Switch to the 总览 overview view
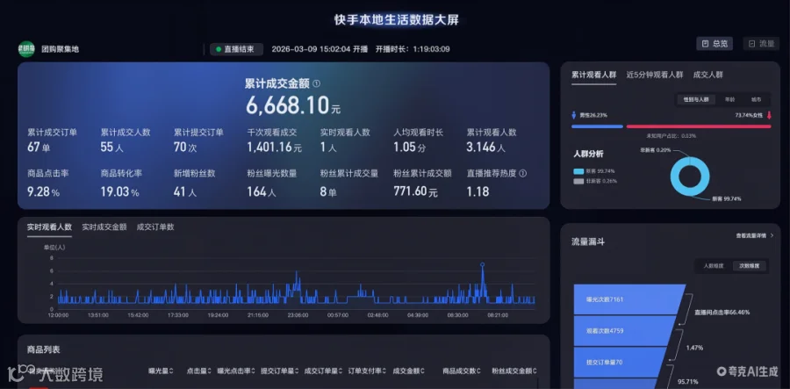Image resolution: width=790 pixels, height=389 pixels. 715,44
